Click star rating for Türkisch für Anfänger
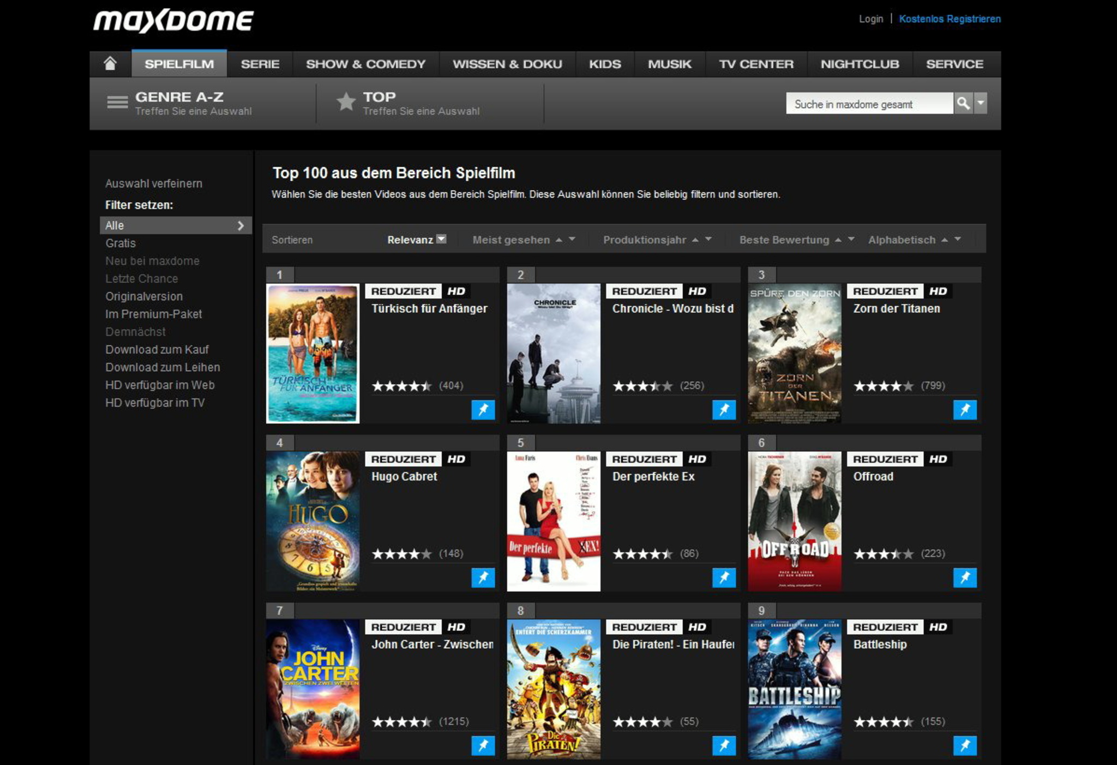Image resolution: width=1117 pixels, height=765 pixels. [401, 386]
